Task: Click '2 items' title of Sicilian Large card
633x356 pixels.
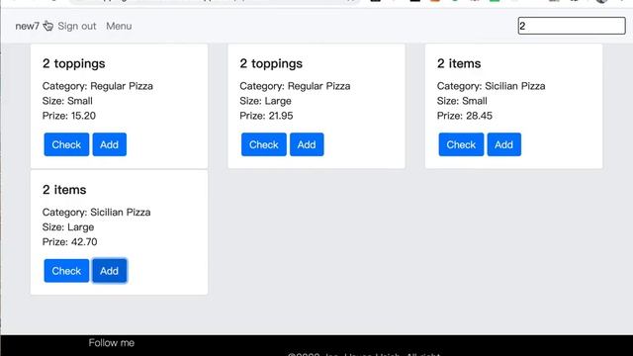Action: coord(64,190)
